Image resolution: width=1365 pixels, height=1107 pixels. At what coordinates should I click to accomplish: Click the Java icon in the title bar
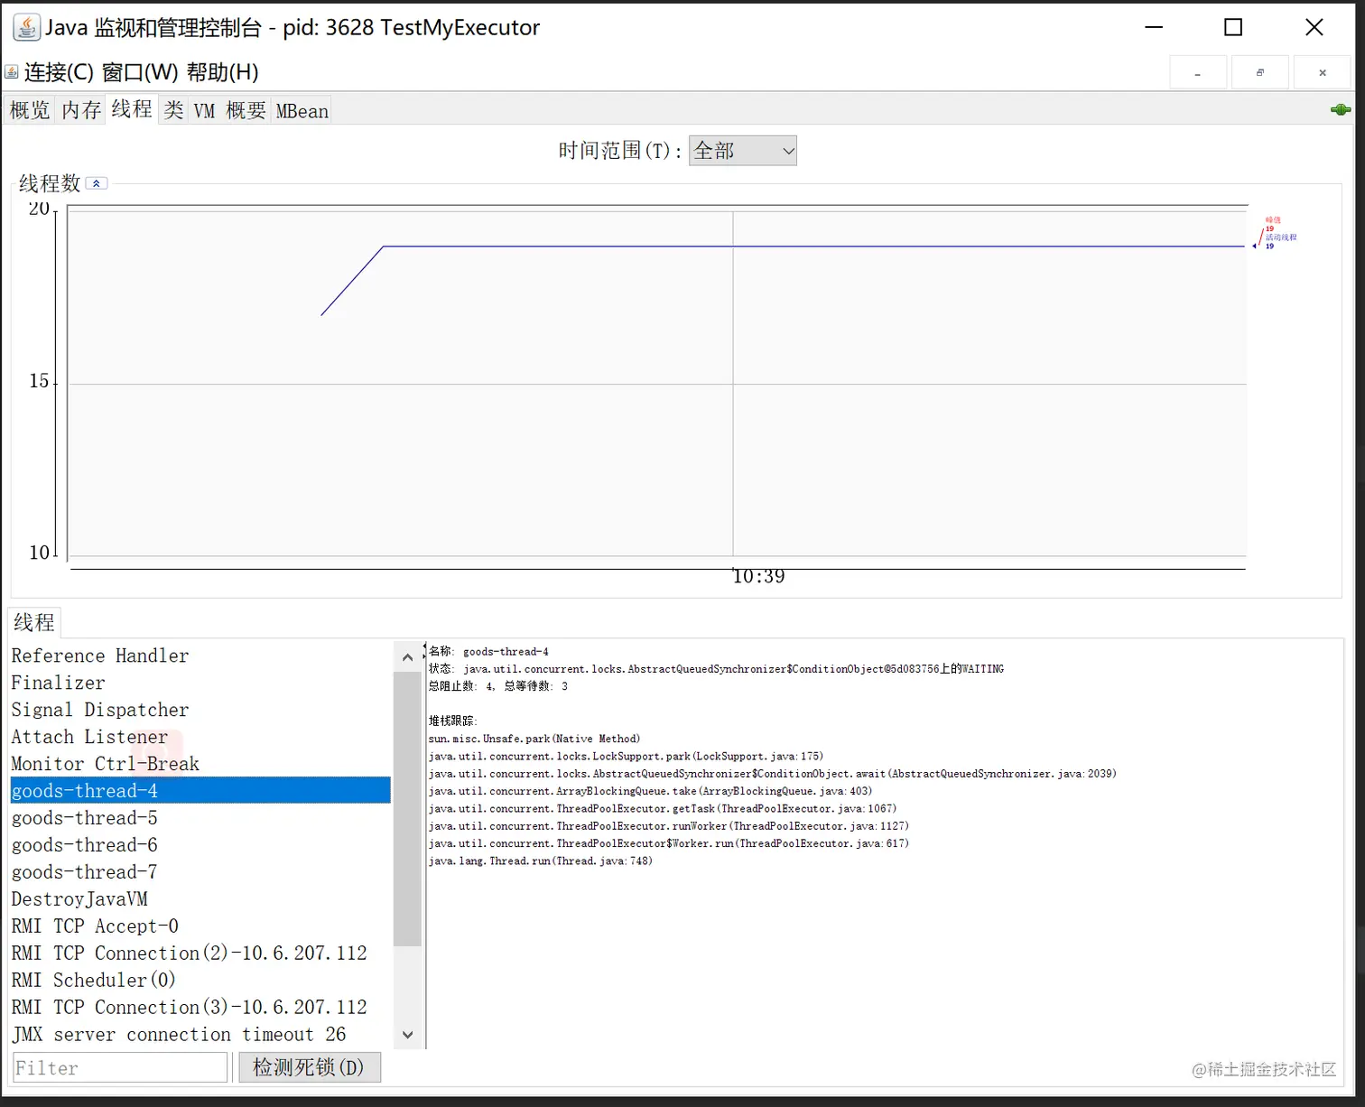(26, 27)
